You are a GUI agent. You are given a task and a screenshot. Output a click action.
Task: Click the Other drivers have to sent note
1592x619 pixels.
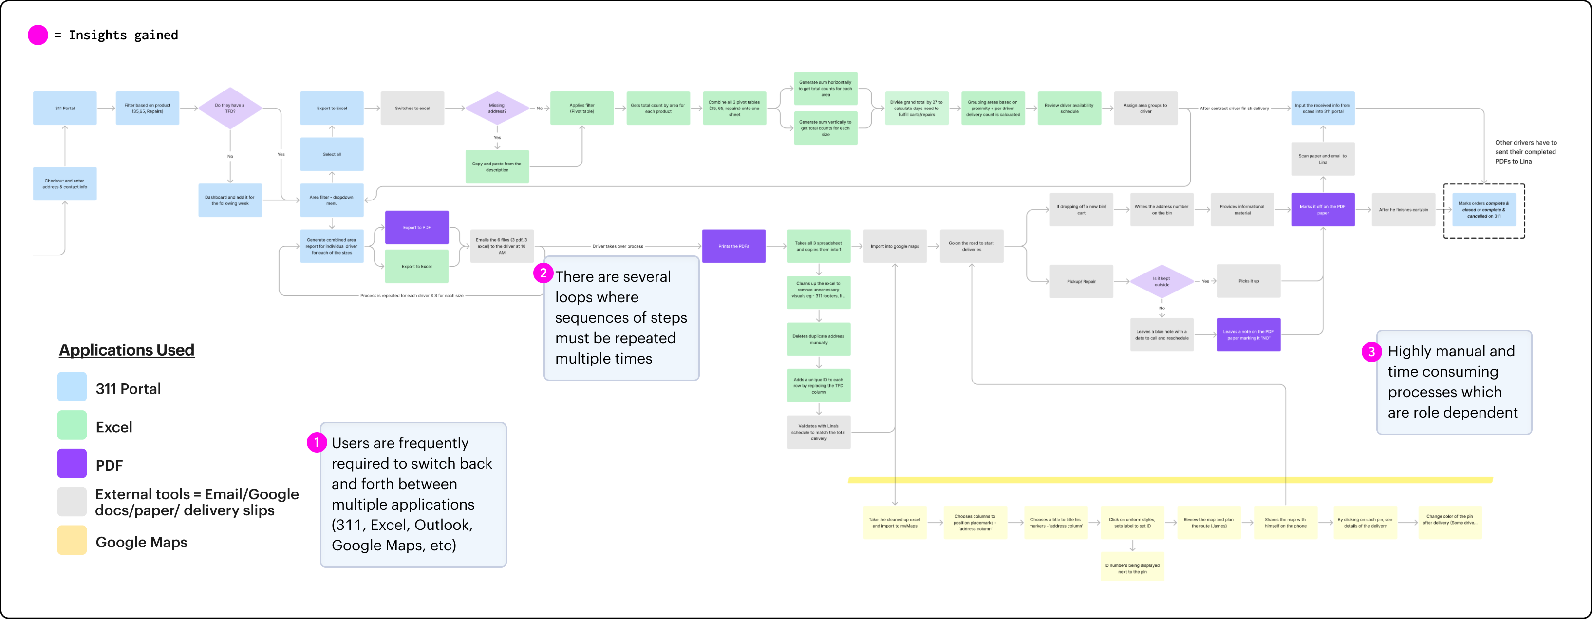click(x=1525, y=152)
